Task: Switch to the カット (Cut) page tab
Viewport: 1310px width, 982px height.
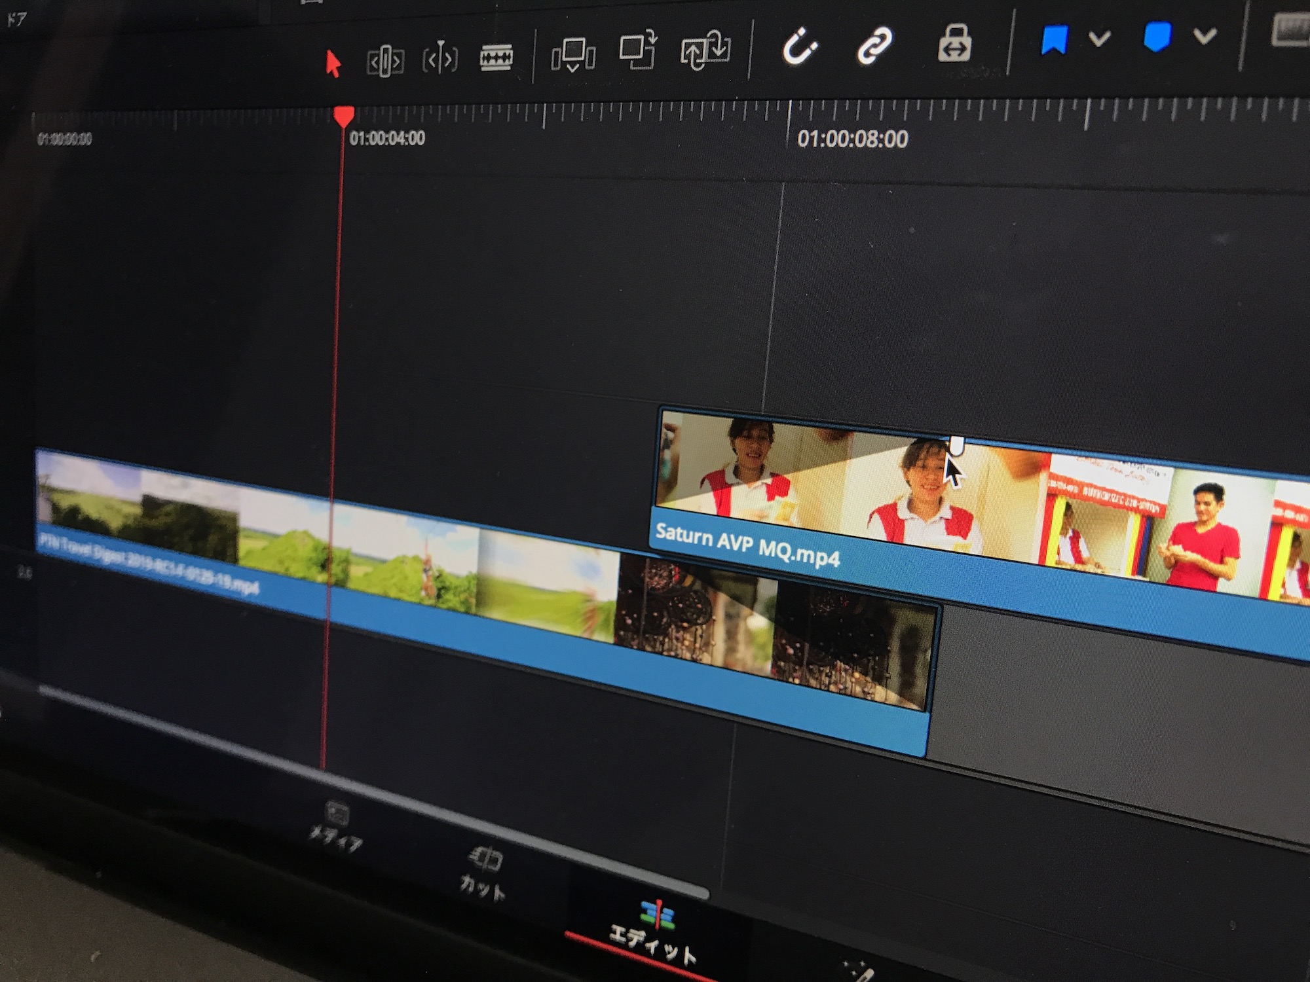Action: coord(483,873)
